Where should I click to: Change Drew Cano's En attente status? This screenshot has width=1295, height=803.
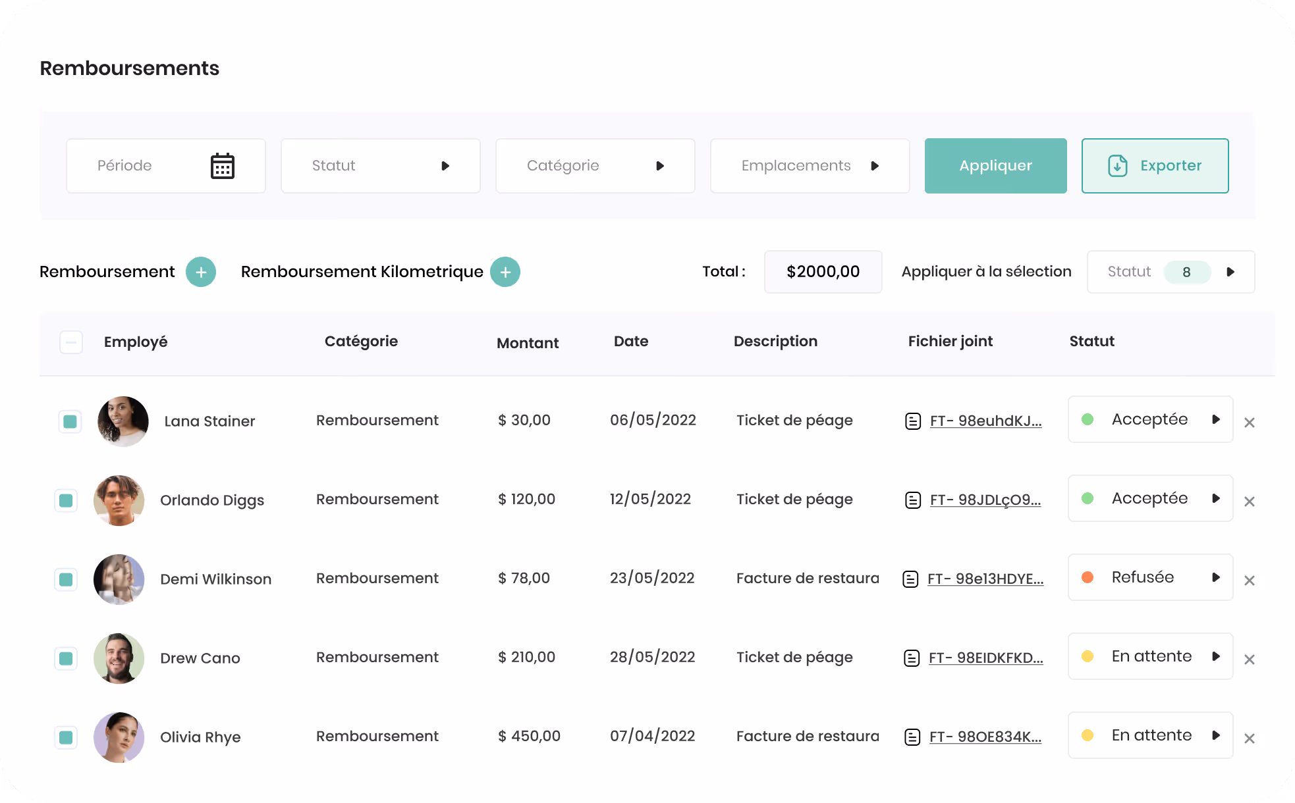tap(1151, 656)
